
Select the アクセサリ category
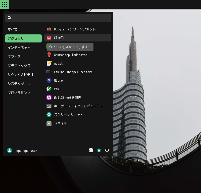click(23, 38)
